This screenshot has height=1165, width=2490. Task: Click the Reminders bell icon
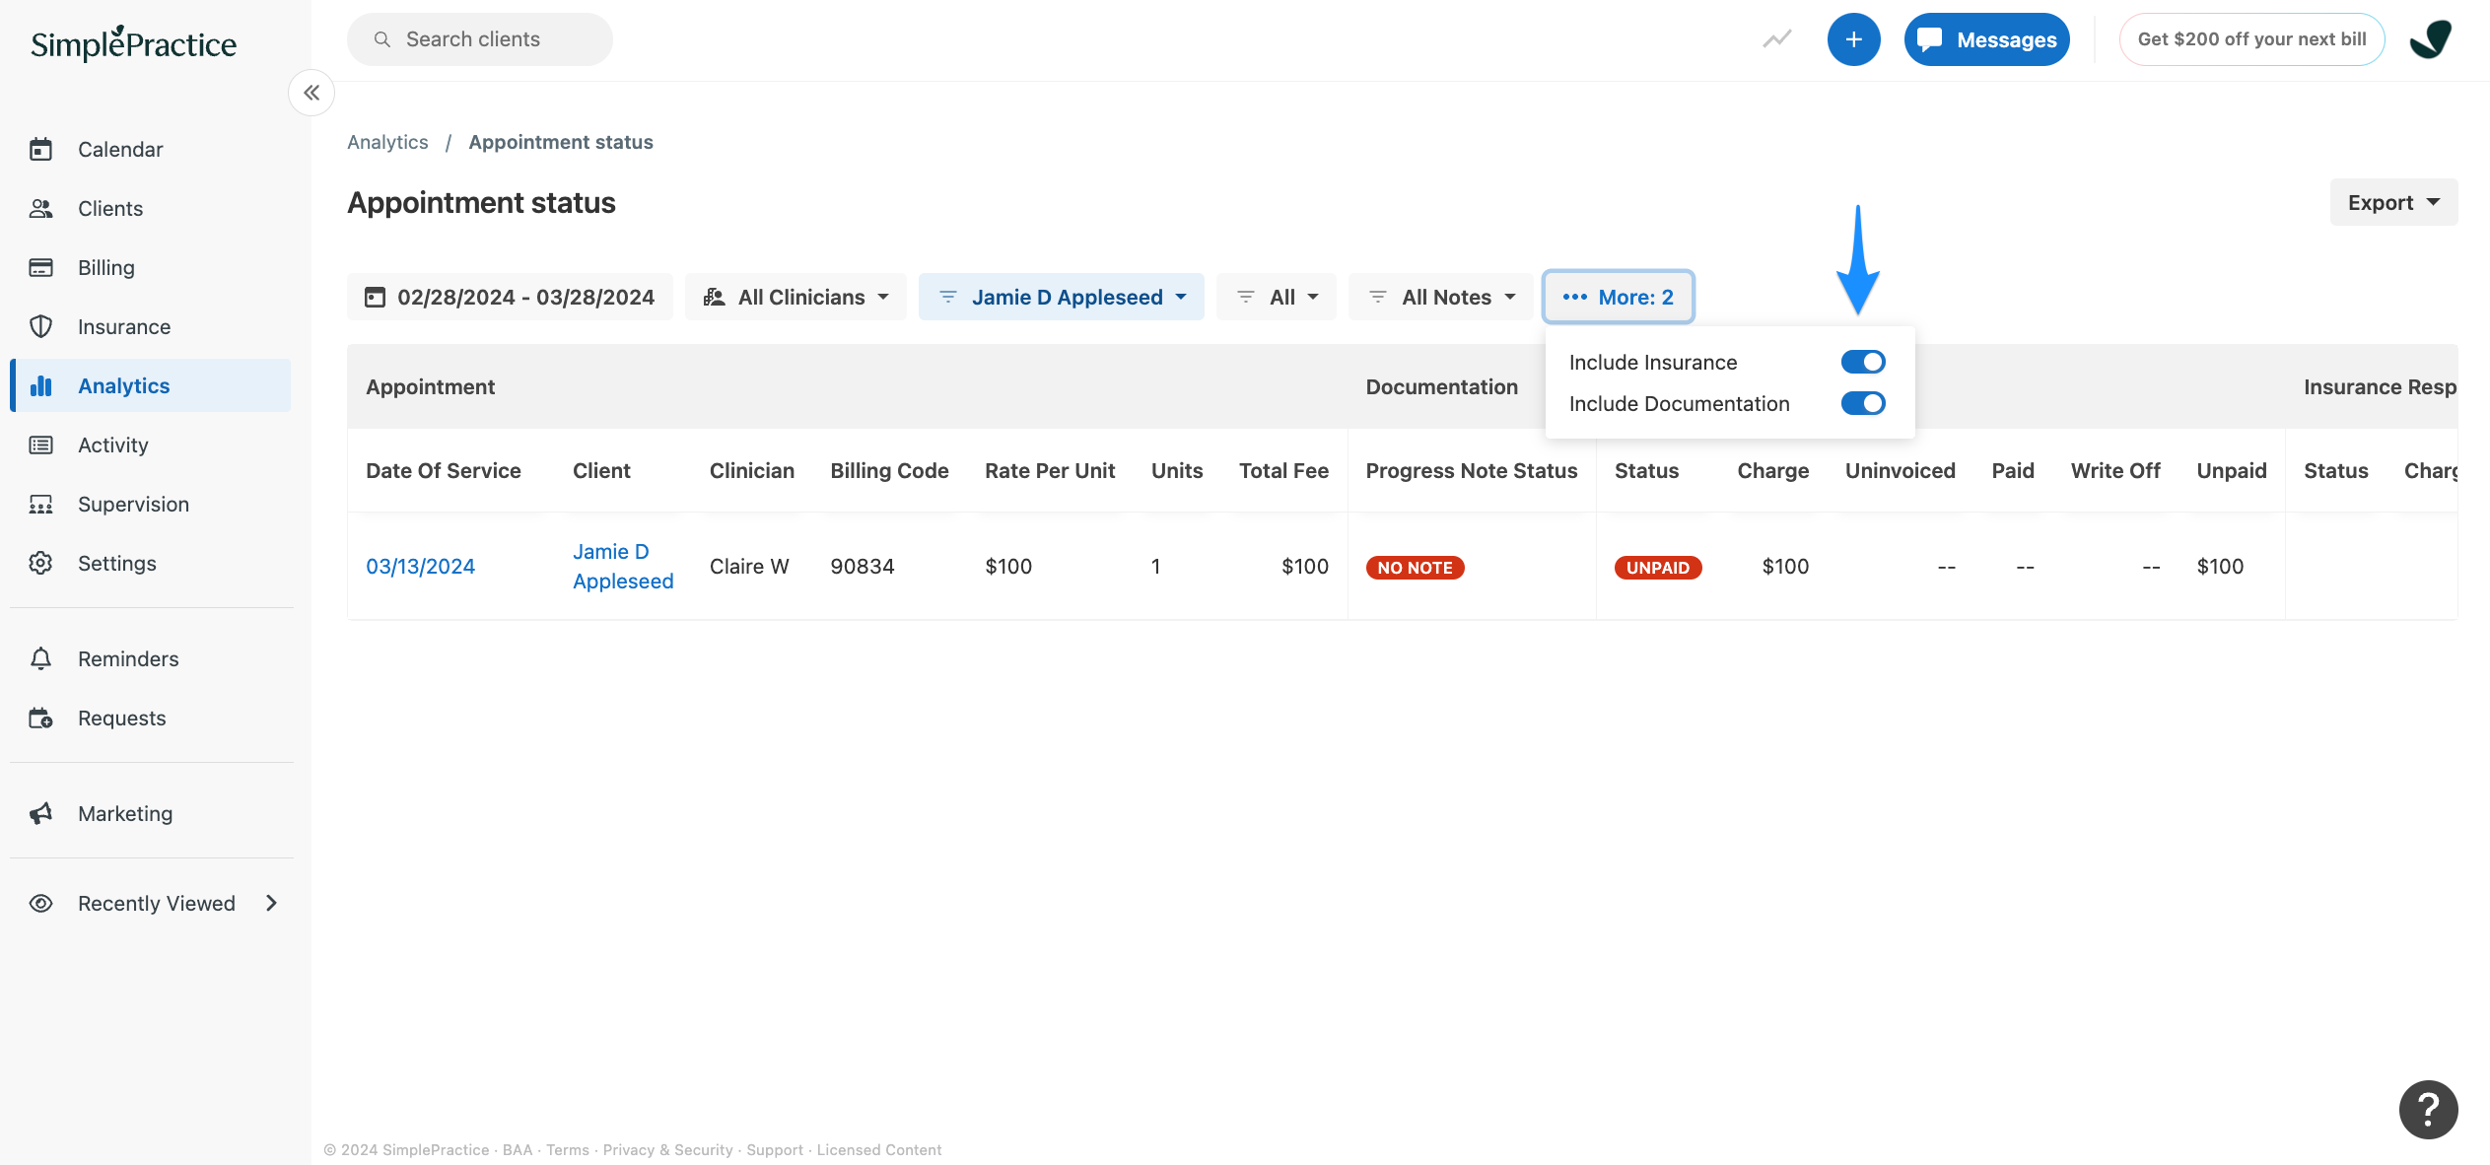click(x=41, y=658)
